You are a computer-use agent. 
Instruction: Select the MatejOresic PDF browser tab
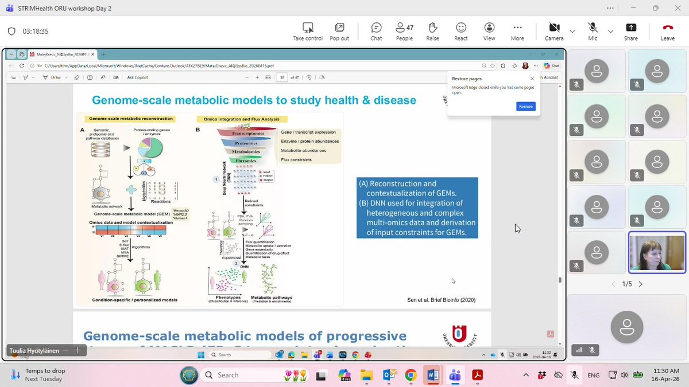point(63,54)
